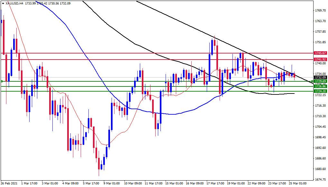
Task: Click the 1730.56 low price in header
Action: tap(53, 3)
